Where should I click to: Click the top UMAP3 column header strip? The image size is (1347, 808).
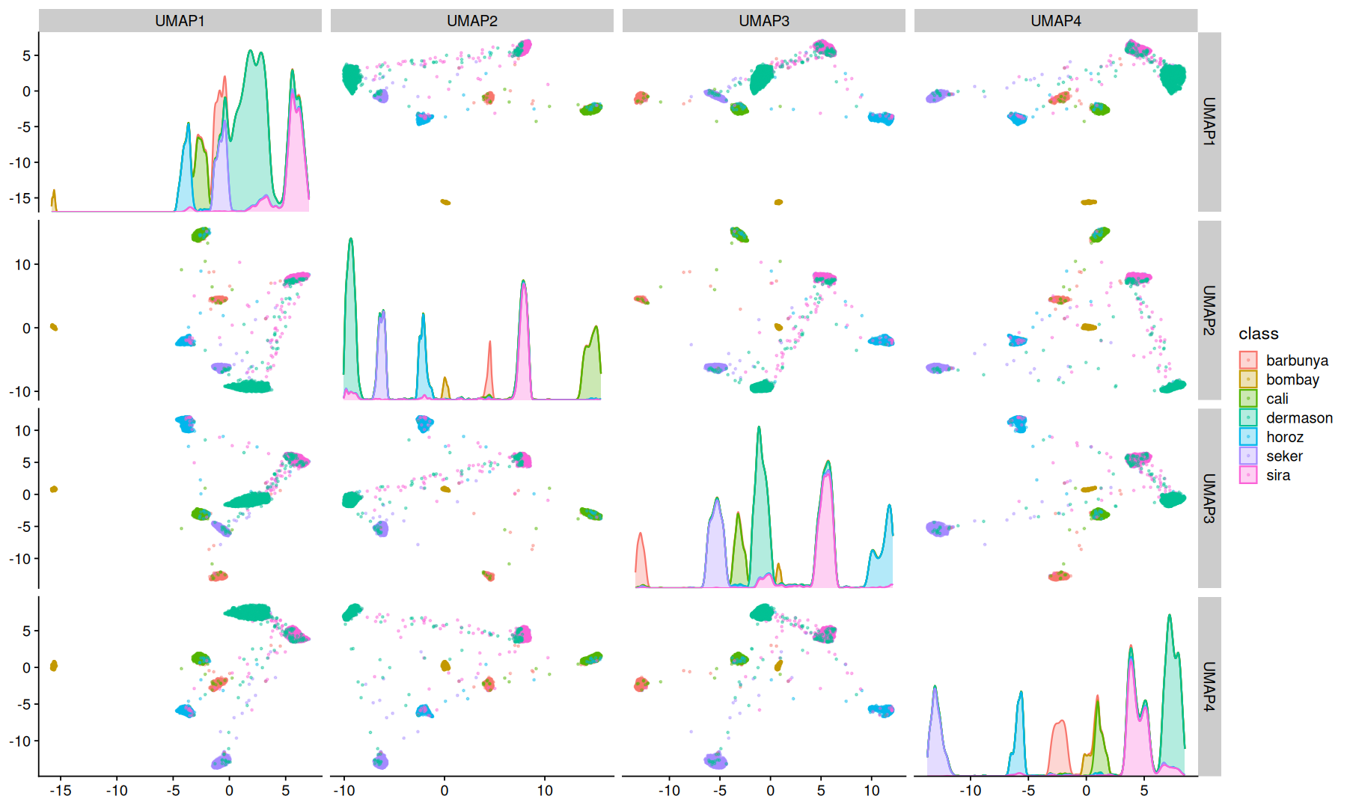tap(763, 21)
